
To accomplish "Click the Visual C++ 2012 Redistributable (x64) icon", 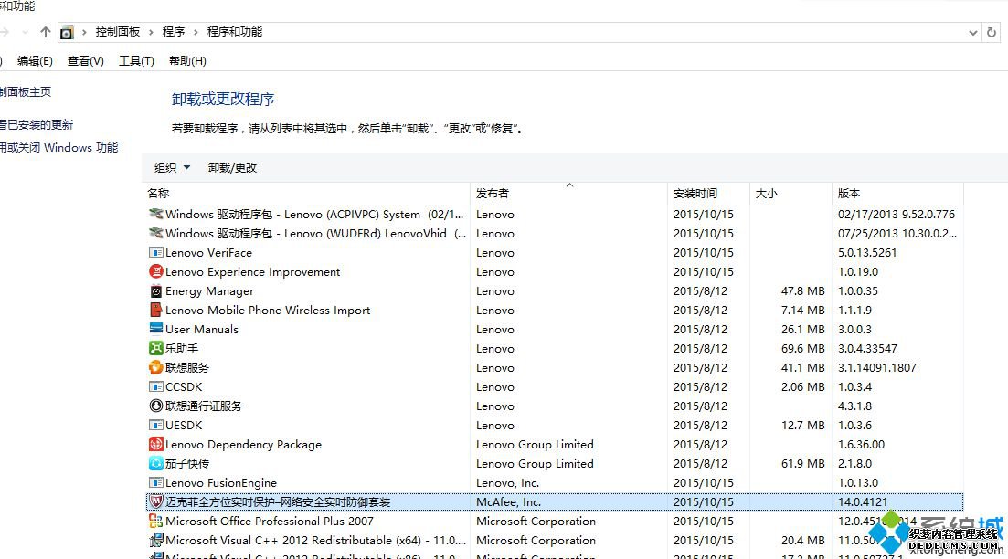I will coord(155,541).
